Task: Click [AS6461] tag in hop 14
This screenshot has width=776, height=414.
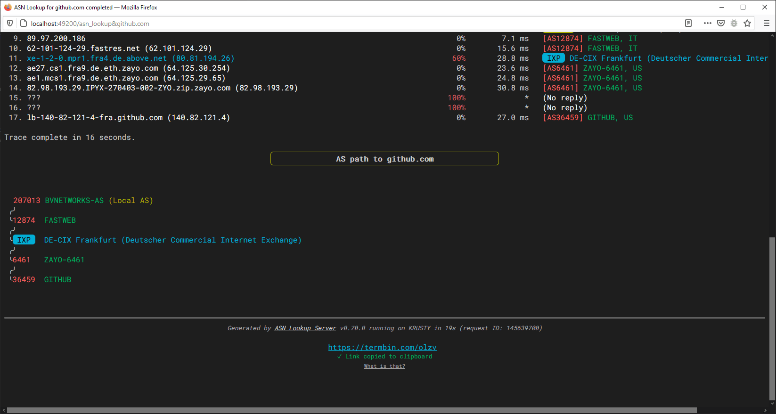Action: (561, 88)
